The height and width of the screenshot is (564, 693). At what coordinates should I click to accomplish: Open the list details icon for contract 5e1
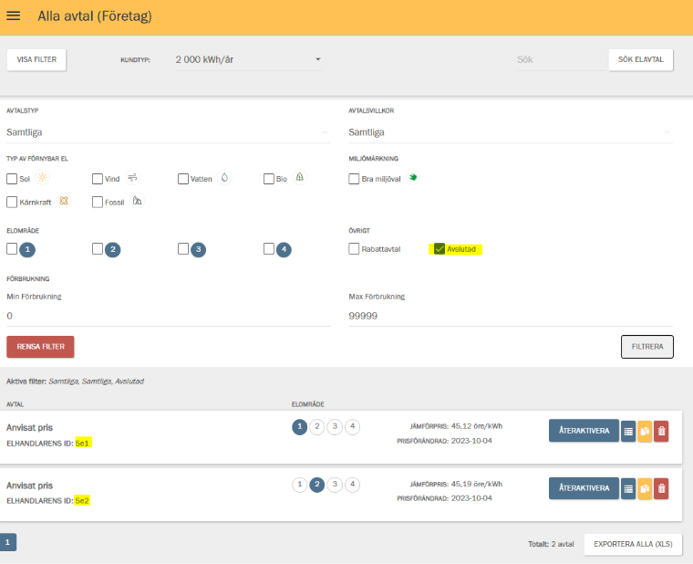(x=627, y=431)
